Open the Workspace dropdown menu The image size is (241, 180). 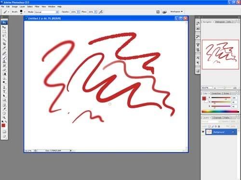point(176,12)
